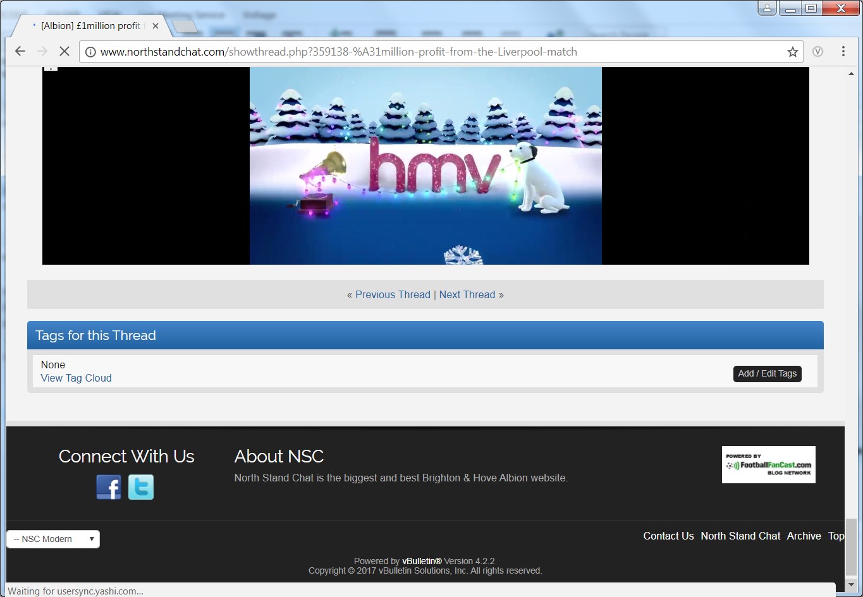The image size is (863, 597).
Task: Open the vBulletin link in the footer
Action: point(422,561)
